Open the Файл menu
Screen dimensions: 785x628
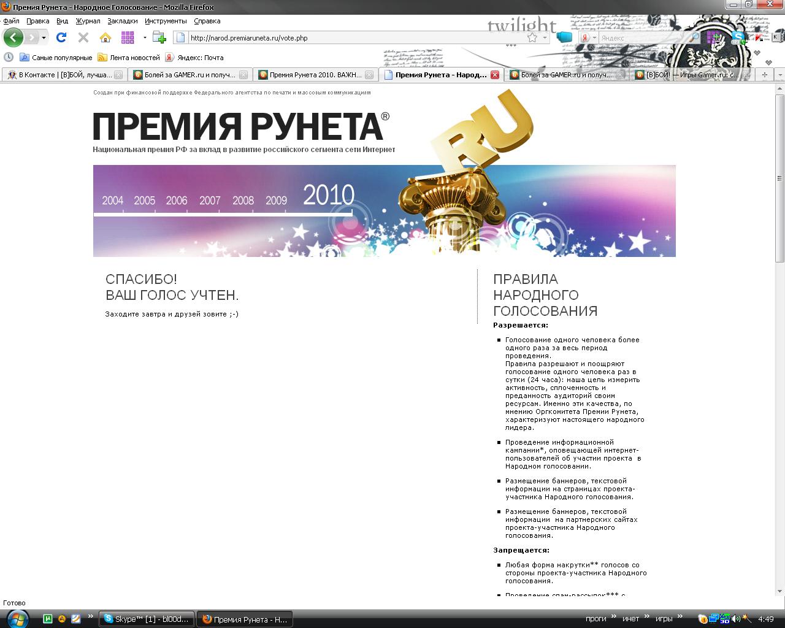click(11, 21)
